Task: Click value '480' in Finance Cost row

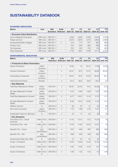Action: [106, 45]
